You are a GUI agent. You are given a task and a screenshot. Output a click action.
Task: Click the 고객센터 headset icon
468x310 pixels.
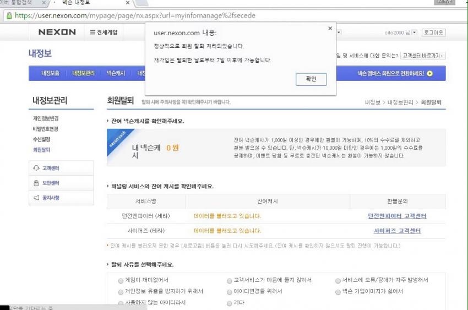pos(36,168)
